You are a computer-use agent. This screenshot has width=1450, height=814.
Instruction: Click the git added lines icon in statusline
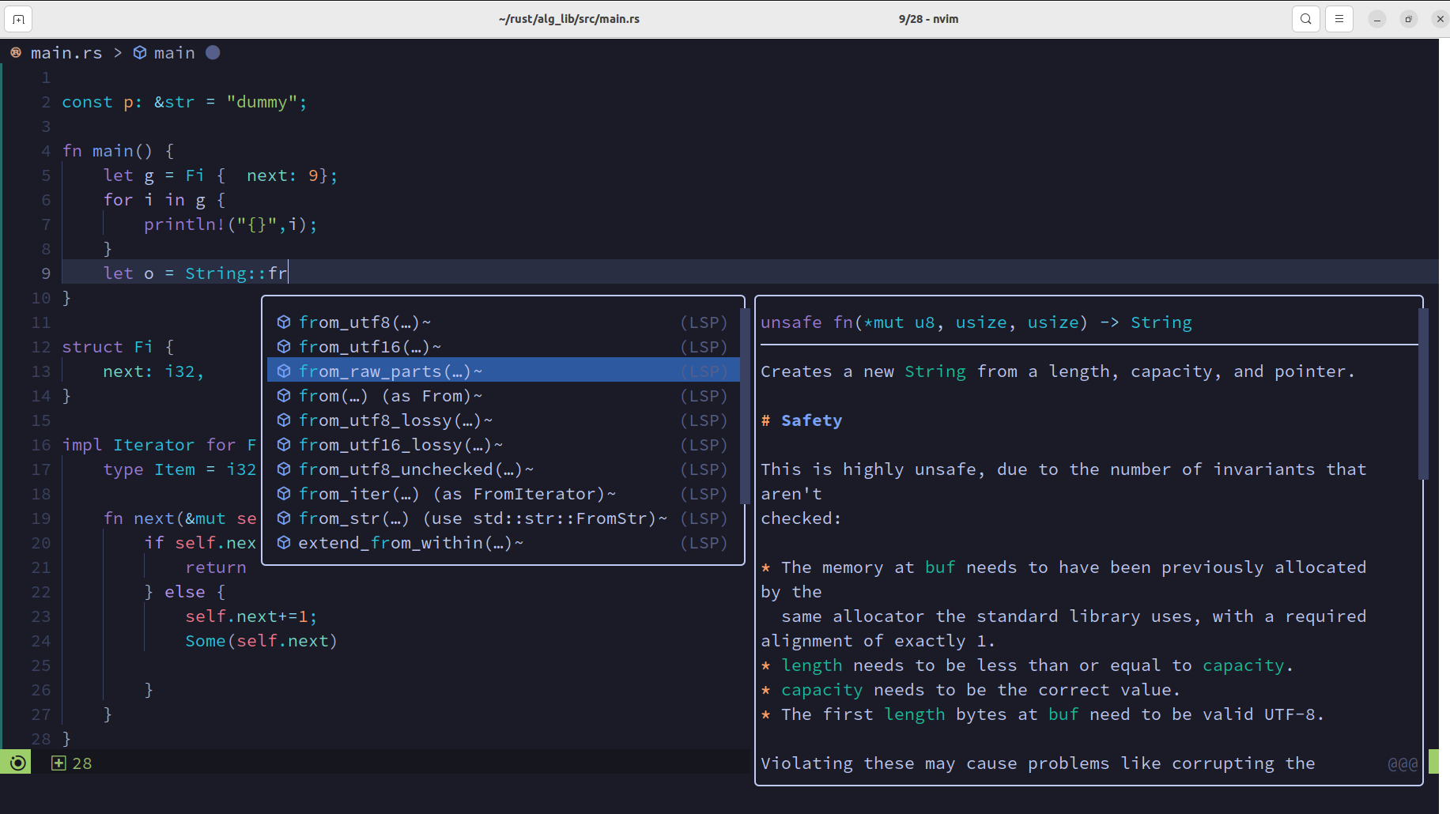pos(59,763)
